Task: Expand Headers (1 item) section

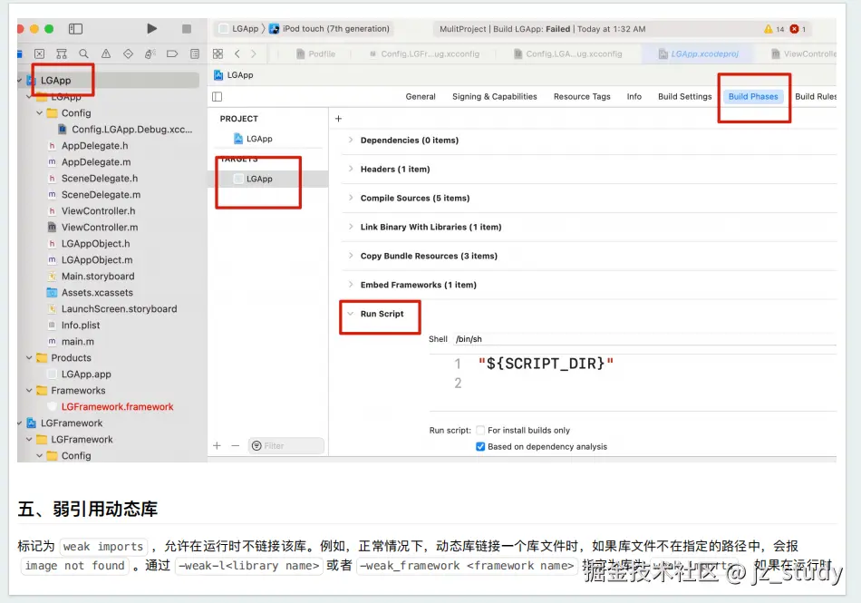Action: [x=351, y=169]
